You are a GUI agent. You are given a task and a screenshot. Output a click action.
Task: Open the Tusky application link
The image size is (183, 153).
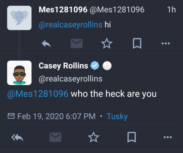(x=117, y=116)
